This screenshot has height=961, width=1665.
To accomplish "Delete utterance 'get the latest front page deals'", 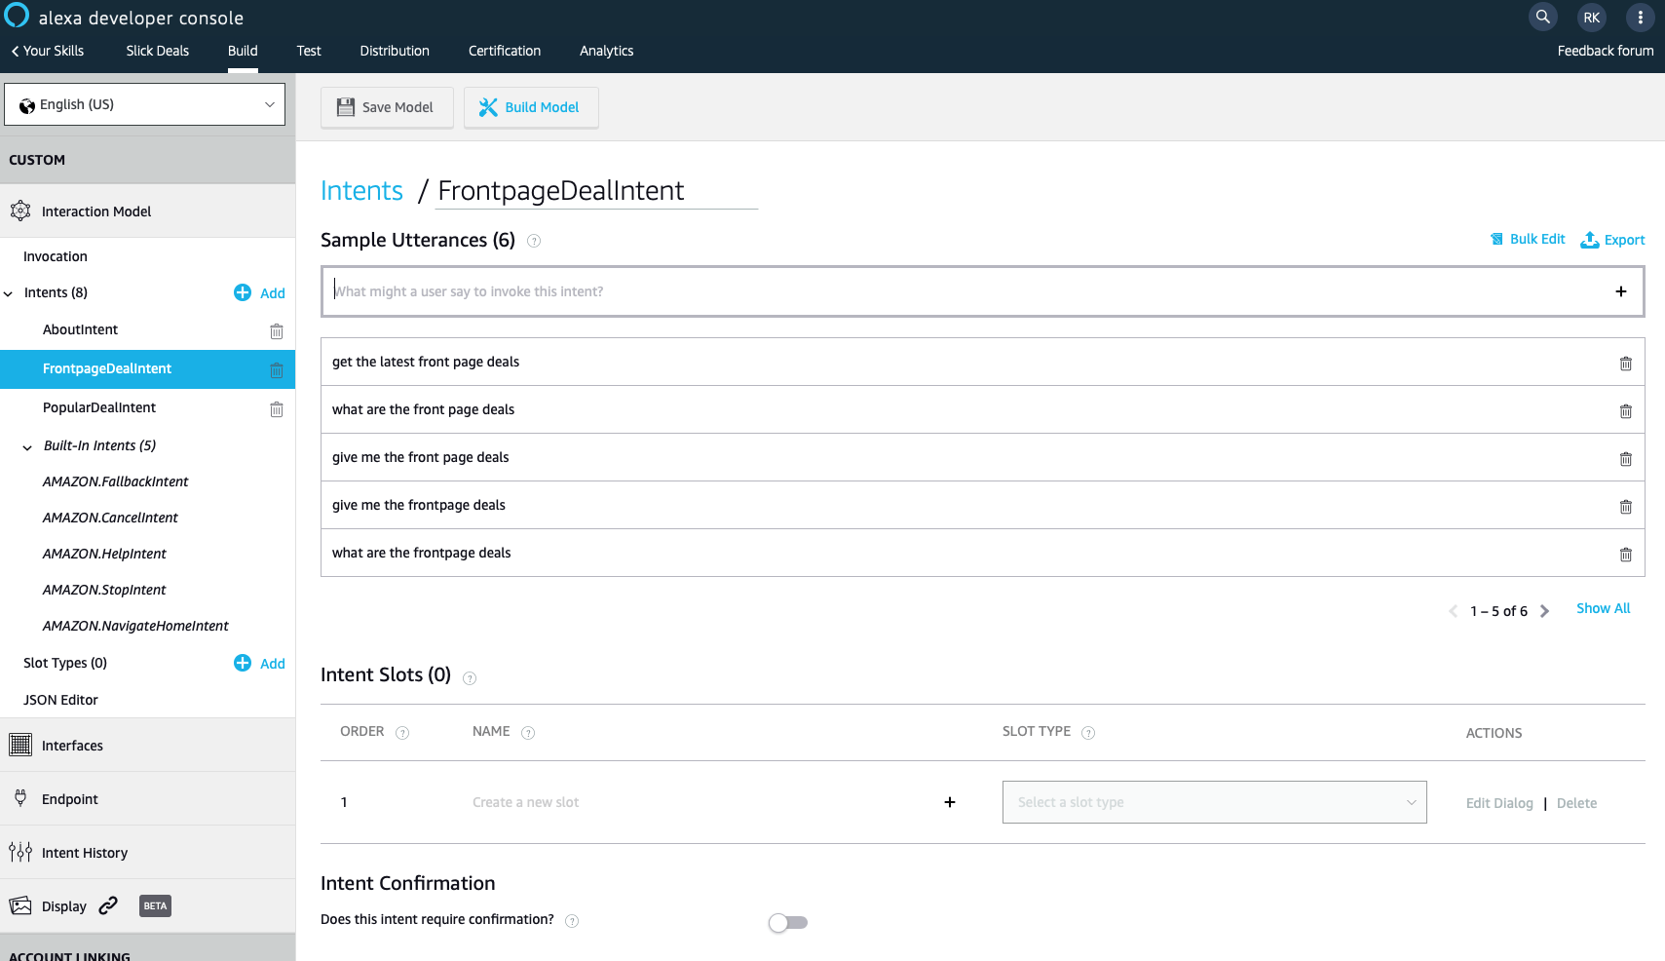I will [x=1626, y=364].
